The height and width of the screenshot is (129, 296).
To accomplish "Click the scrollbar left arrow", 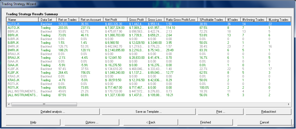I will click(x=8, y=104).
